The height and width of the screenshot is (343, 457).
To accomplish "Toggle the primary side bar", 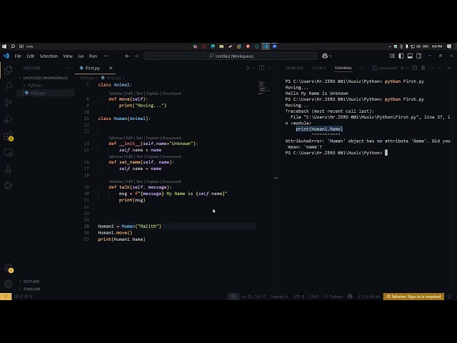I will pyautogui.click(x=401, y=56).
